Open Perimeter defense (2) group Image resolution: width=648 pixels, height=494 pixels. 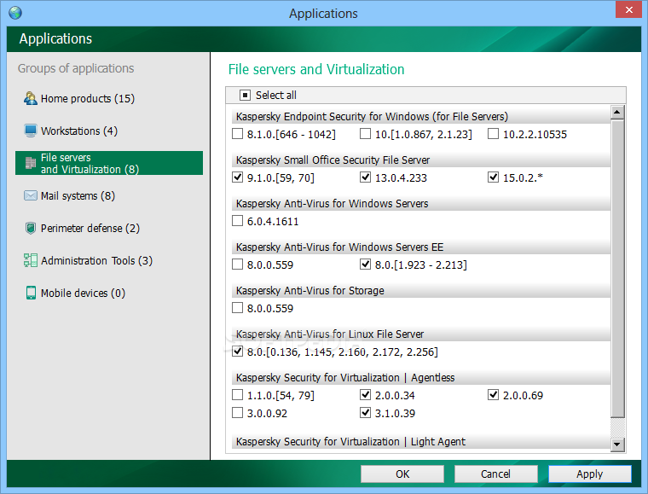coord(90,228)
